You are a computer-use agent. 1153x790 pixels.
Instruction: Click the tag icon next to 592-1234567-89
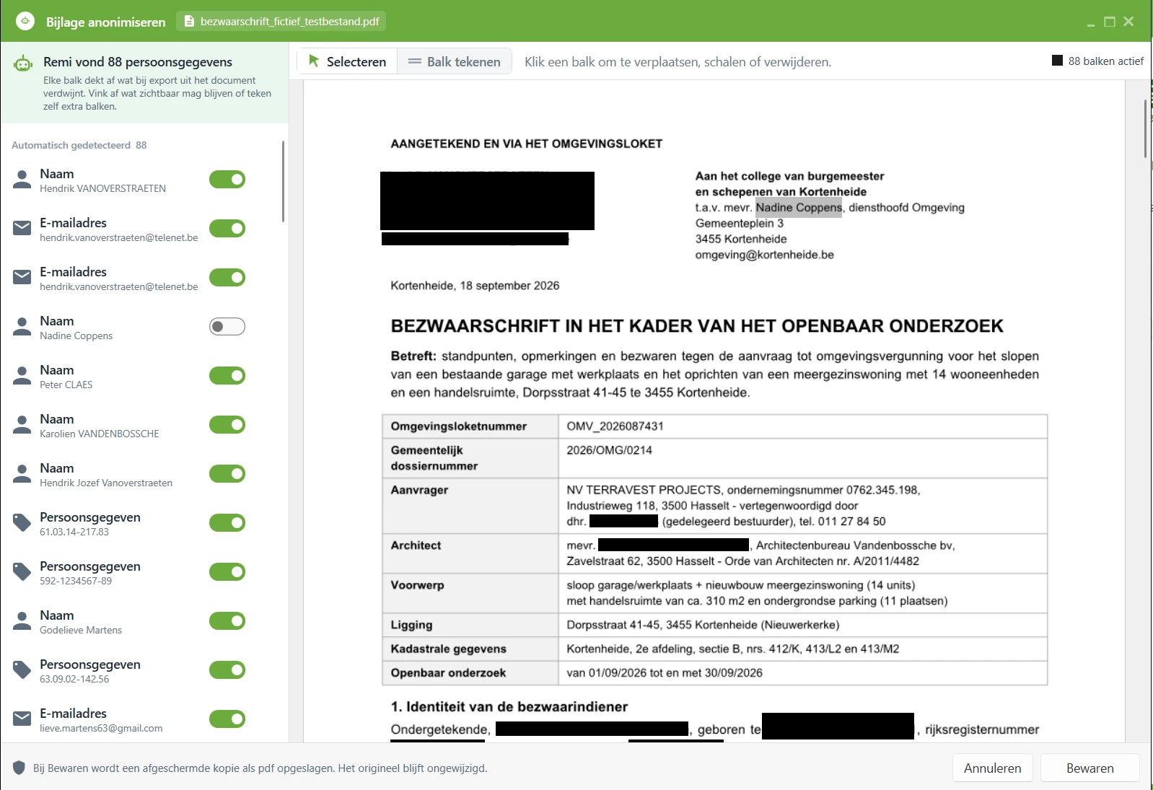[x=22, y=572]
